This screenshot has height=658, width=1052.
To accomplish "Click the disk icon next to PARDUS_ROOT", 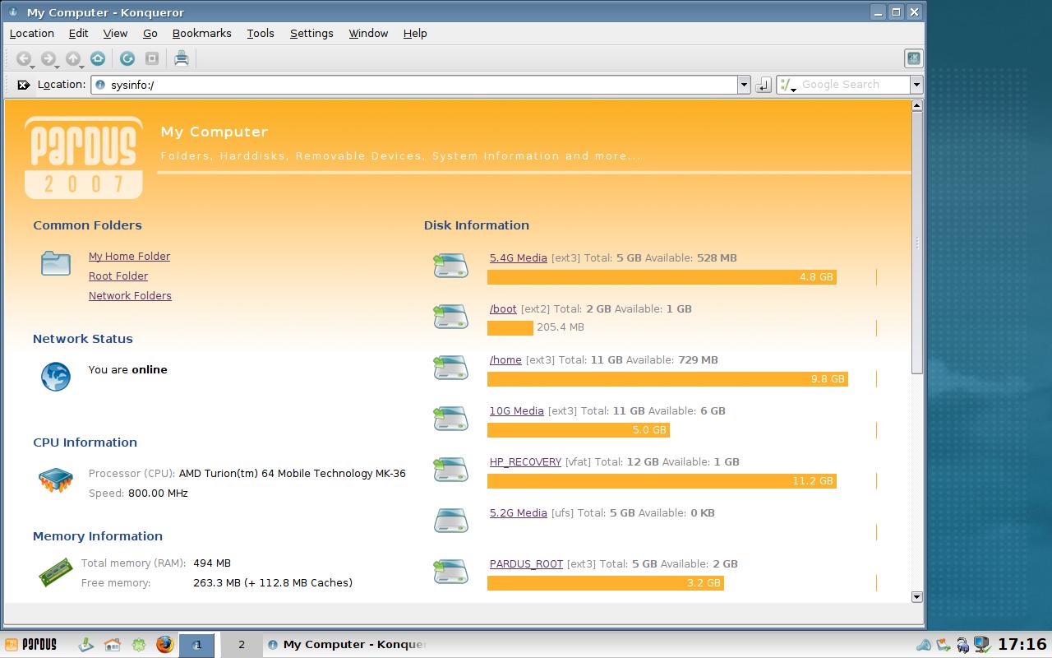I will coord(450,571).
